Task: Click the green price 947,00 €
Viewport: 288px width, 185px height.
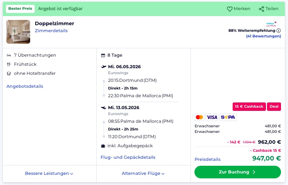Action: click(x=267, y=158)
